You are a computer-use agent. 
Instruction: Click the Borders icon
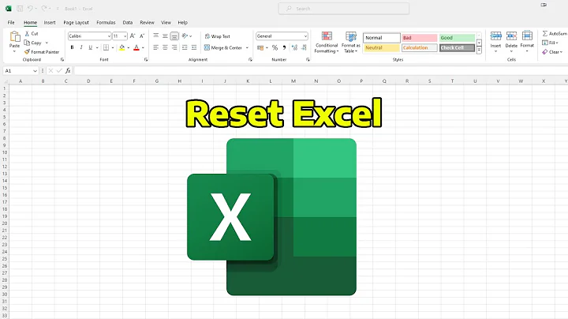106,47
